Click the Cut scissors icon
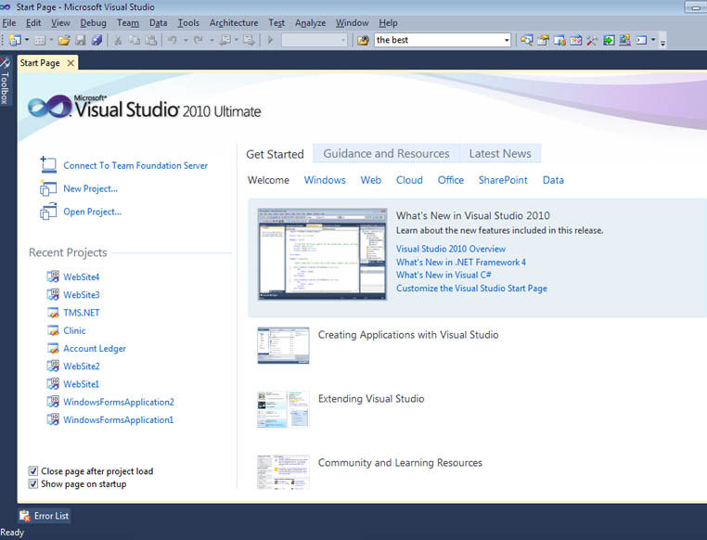The height and width of the screenshot is (540, 707). click(118, 40)
